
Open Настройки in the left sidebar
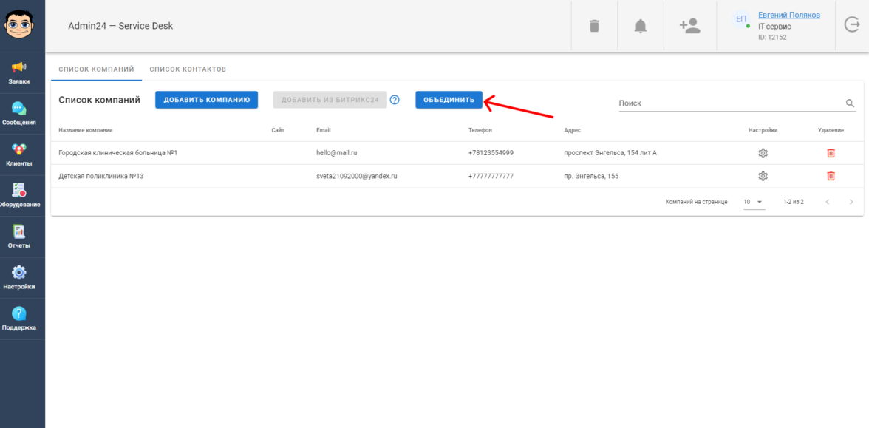[x=19, y=277]
